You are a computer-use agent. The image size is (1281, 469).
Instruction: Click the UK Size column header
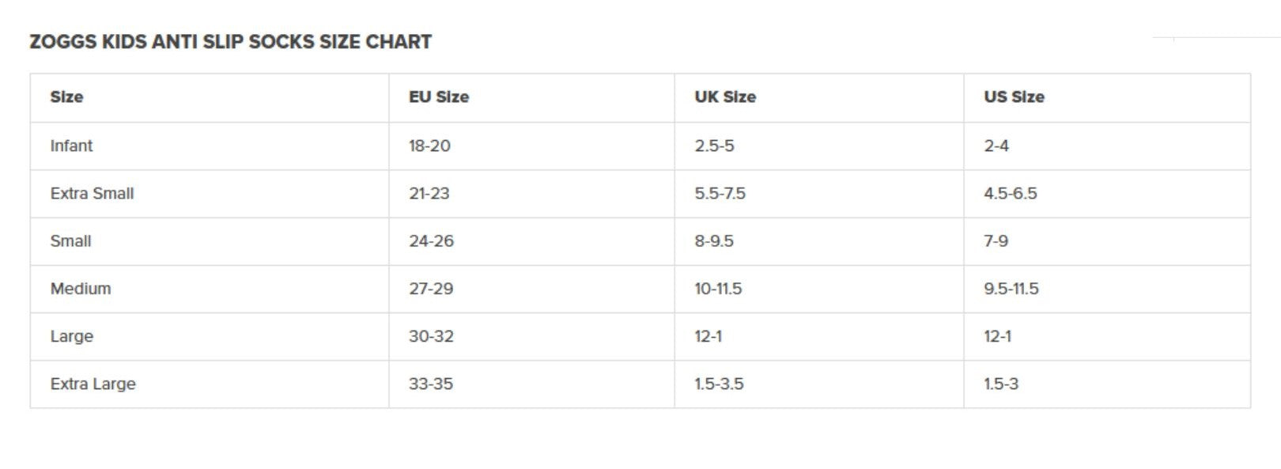point(725,97)
